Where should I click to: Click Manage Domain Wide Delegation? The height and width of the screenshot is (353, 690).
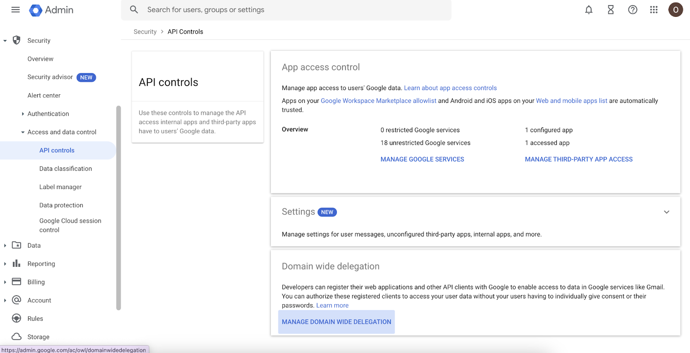336,322
